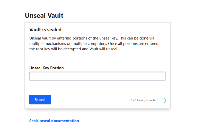The height and width of the screenshot is (128, 202).
Task: Click the word "Portion" in the field label
Action: 57,68
